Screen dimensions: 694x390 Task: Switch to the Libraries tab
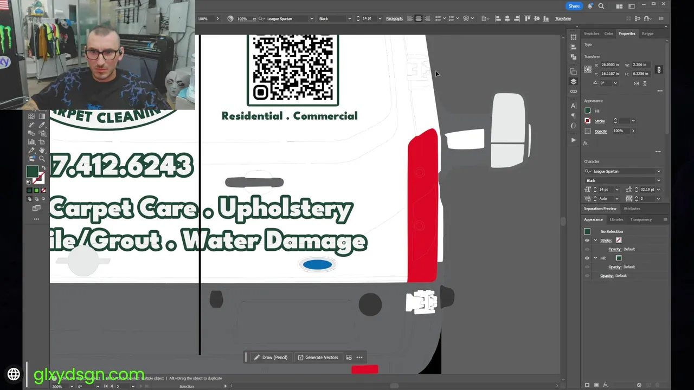[616, 219]
